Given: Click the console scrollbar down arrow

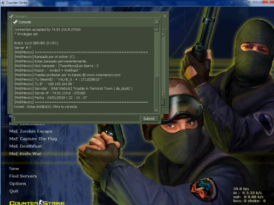Looking at the screenshot, I should (157, 110).
